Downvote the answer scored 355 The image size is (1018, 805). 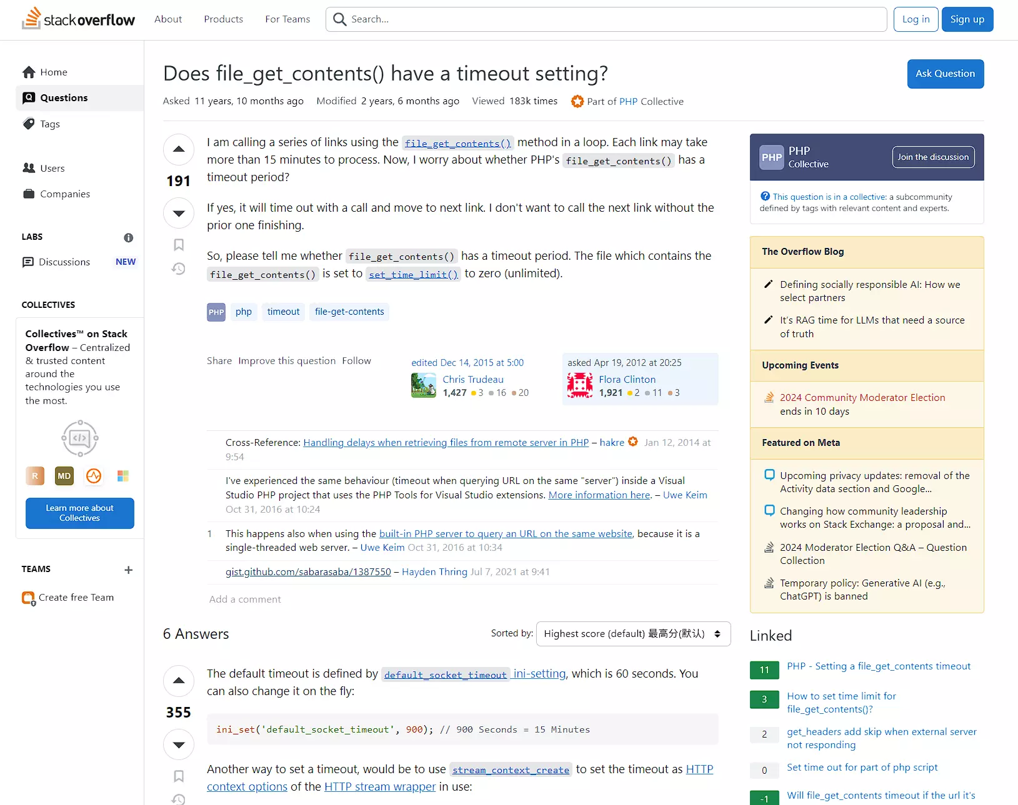coord(179,744)
